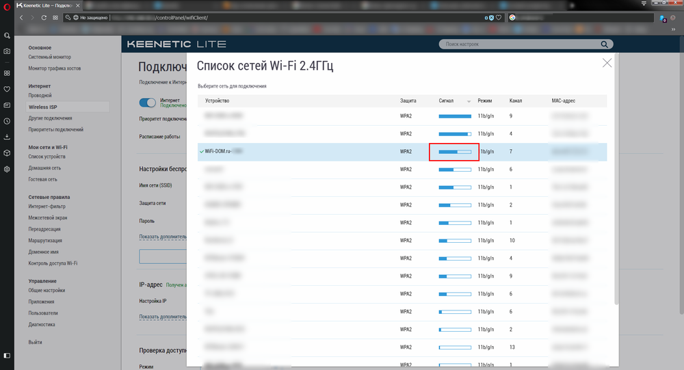Open Доменное имя page

coord(44,252)
